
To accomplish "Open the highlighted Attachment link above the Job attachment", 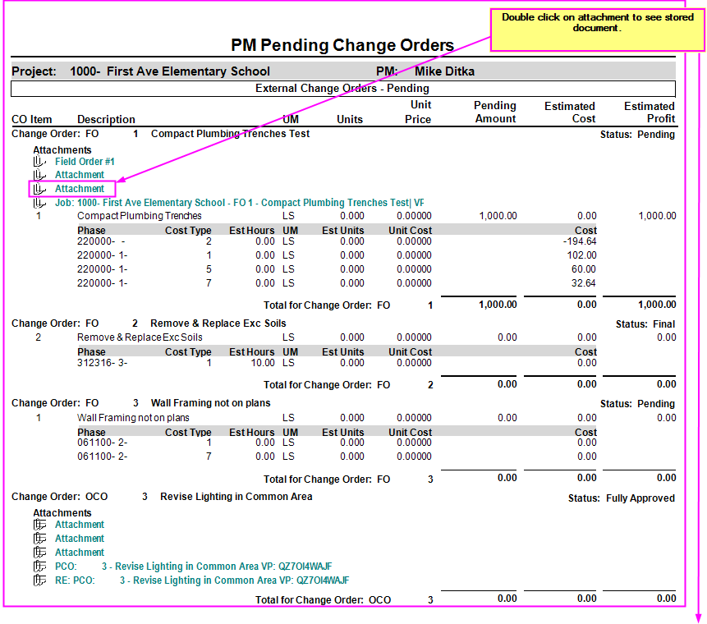I will (x=80, y=189).
